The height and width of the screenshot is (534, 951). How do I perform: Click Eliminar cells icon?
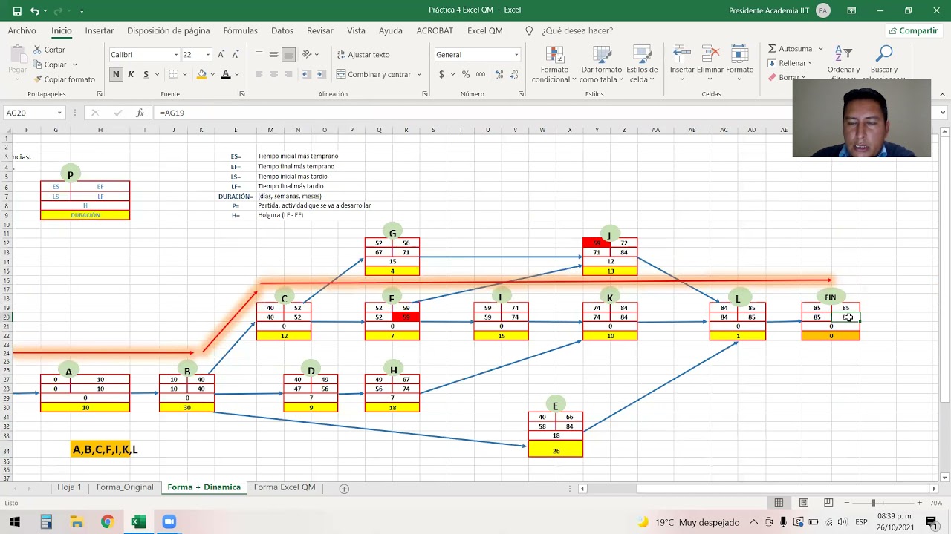pos(711,55)
